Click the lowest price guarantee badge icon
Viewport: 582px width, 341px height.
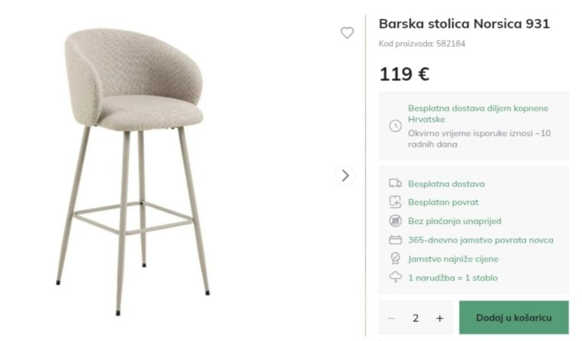395,259
